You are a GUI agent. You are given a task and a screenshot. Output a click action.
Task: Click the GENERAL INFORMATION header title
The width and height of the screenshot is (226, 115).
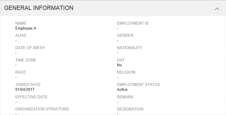39,8
